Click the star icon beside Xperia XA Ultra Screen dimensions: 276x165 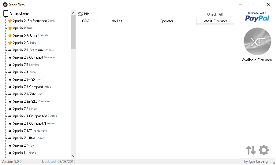(x=10, y=35)
